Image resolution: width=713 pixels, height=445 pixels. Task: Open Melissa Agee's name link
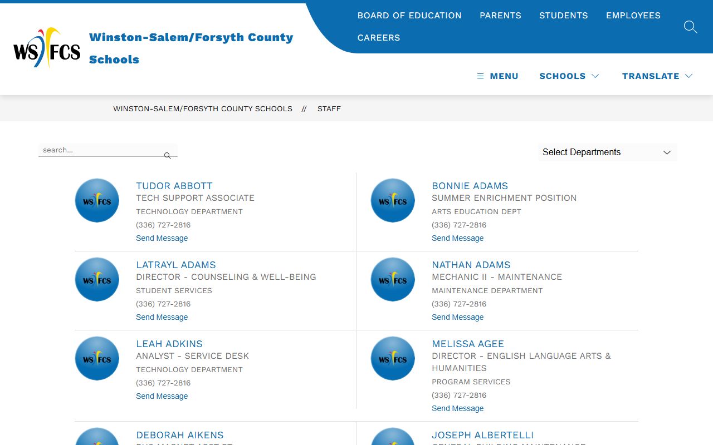click(468, 344)
